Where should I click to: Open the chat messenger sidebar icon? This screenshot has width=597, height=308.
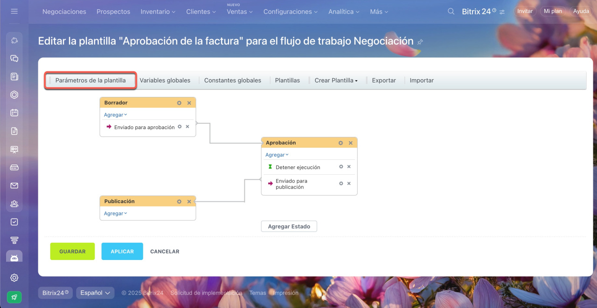14,59
